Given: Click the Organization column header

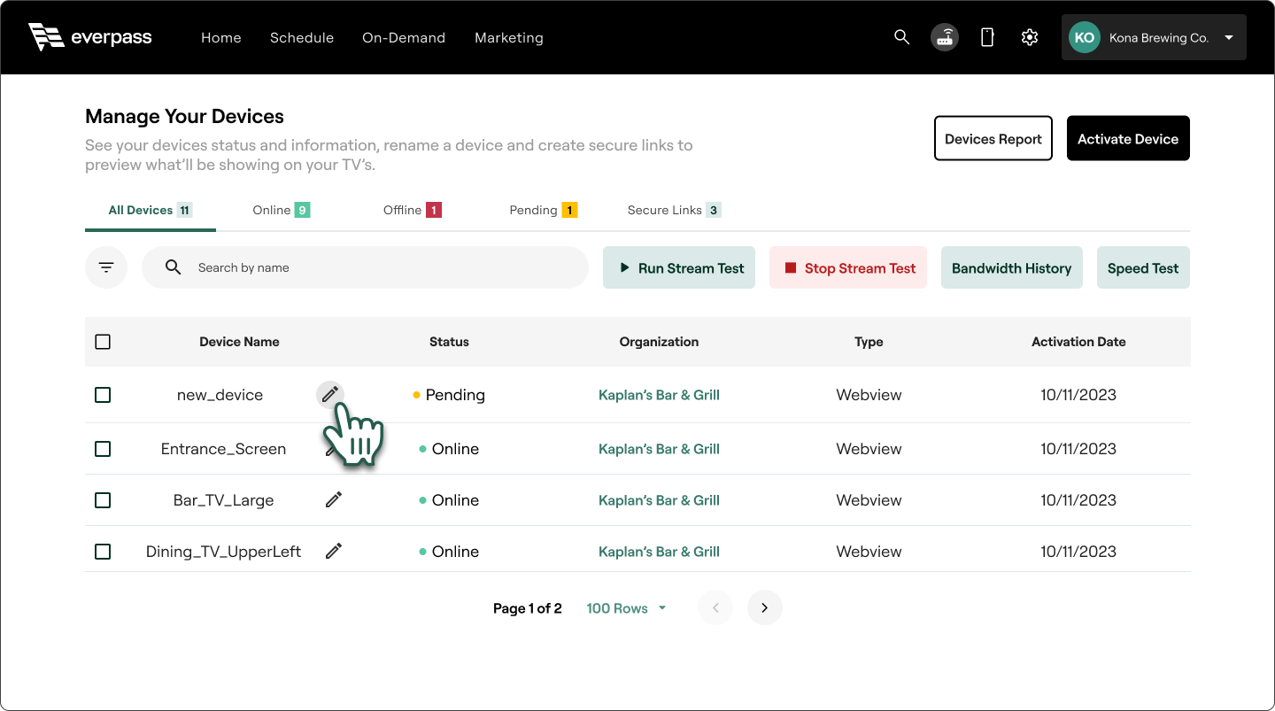Looking at the screenshot, I should 659,342.
